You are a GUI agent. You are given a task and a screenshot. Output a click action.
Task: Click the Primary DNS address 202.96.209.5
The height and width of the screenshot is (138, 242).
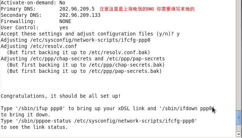coord(77,9)
